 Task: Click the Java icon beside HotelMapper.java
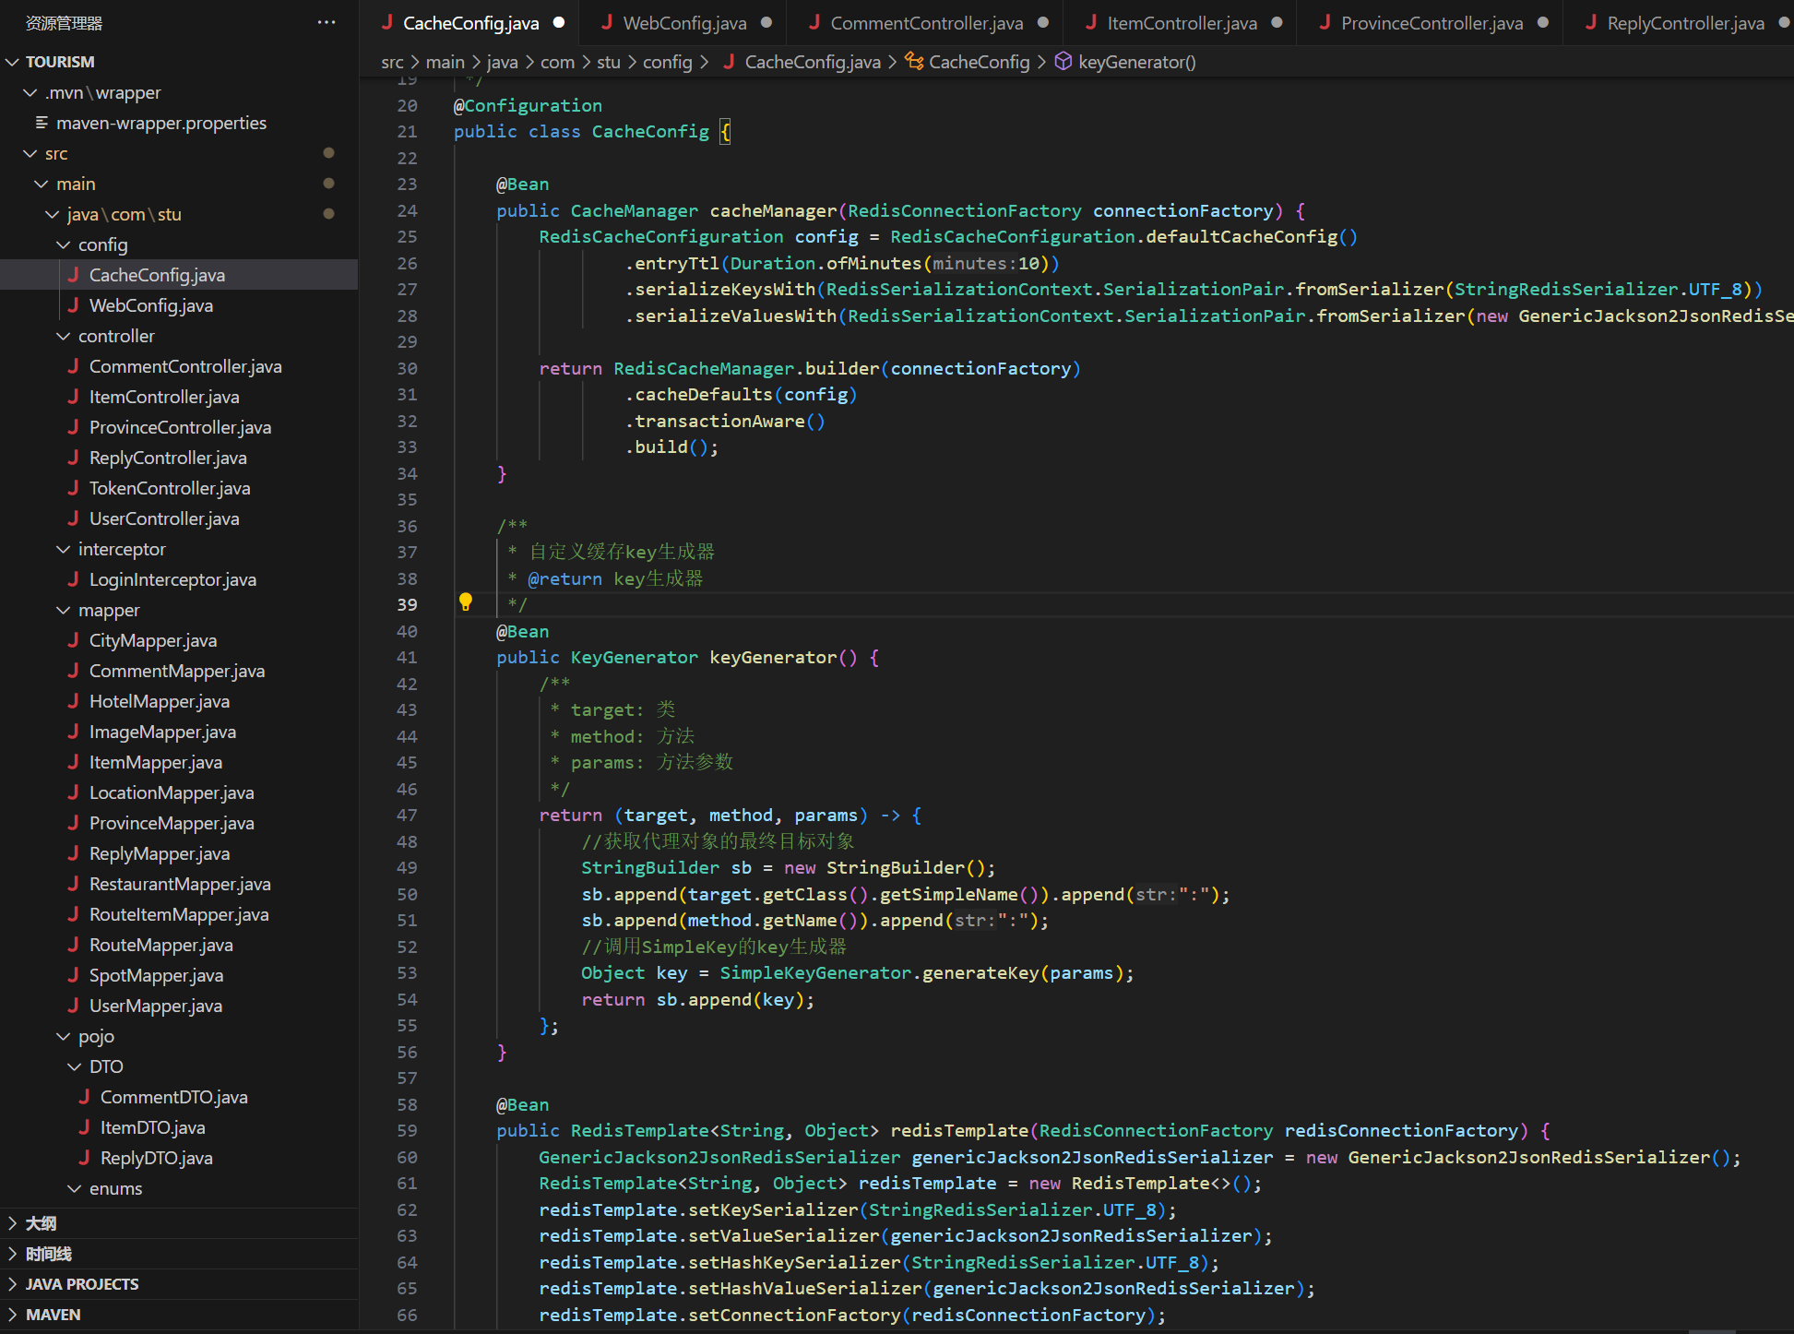click(73, 700)
